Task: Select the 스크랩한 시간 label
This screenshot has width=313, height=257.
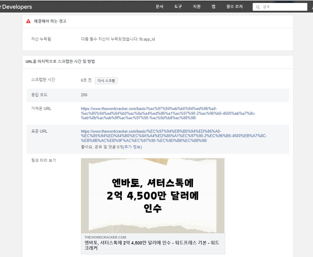Action: [43, 80]
